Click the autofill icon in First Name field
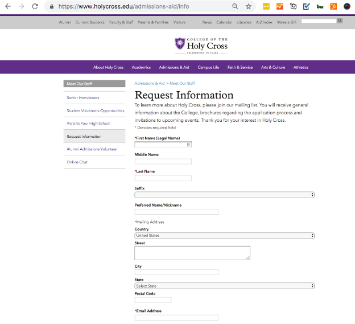Image resolution: width=355 pixels, height=324 pixels. (188, 145)
